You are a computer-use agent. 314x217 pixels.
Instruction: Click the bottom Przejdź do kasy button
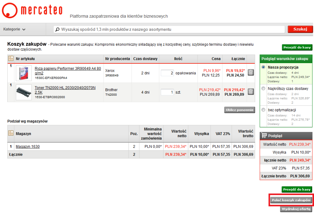(x=297, y=189)
